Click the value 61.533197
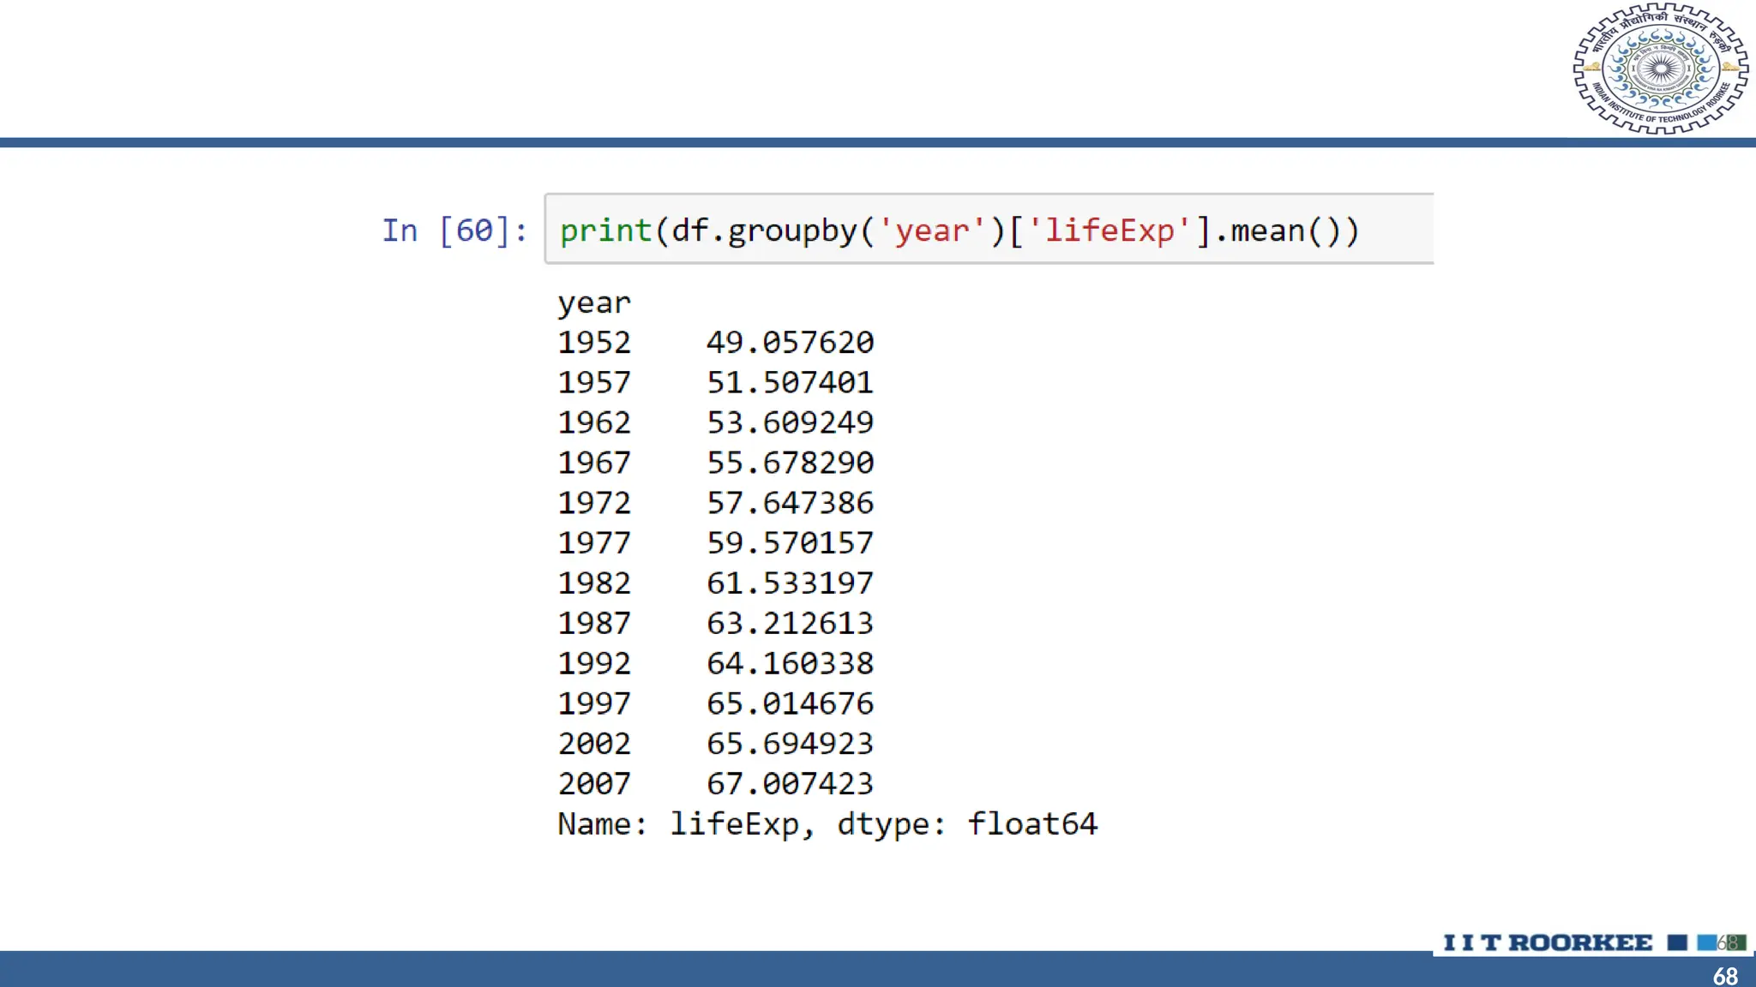Image resolution: width=1756 pixels, height=987 pixels. click(x=790, y=583)
